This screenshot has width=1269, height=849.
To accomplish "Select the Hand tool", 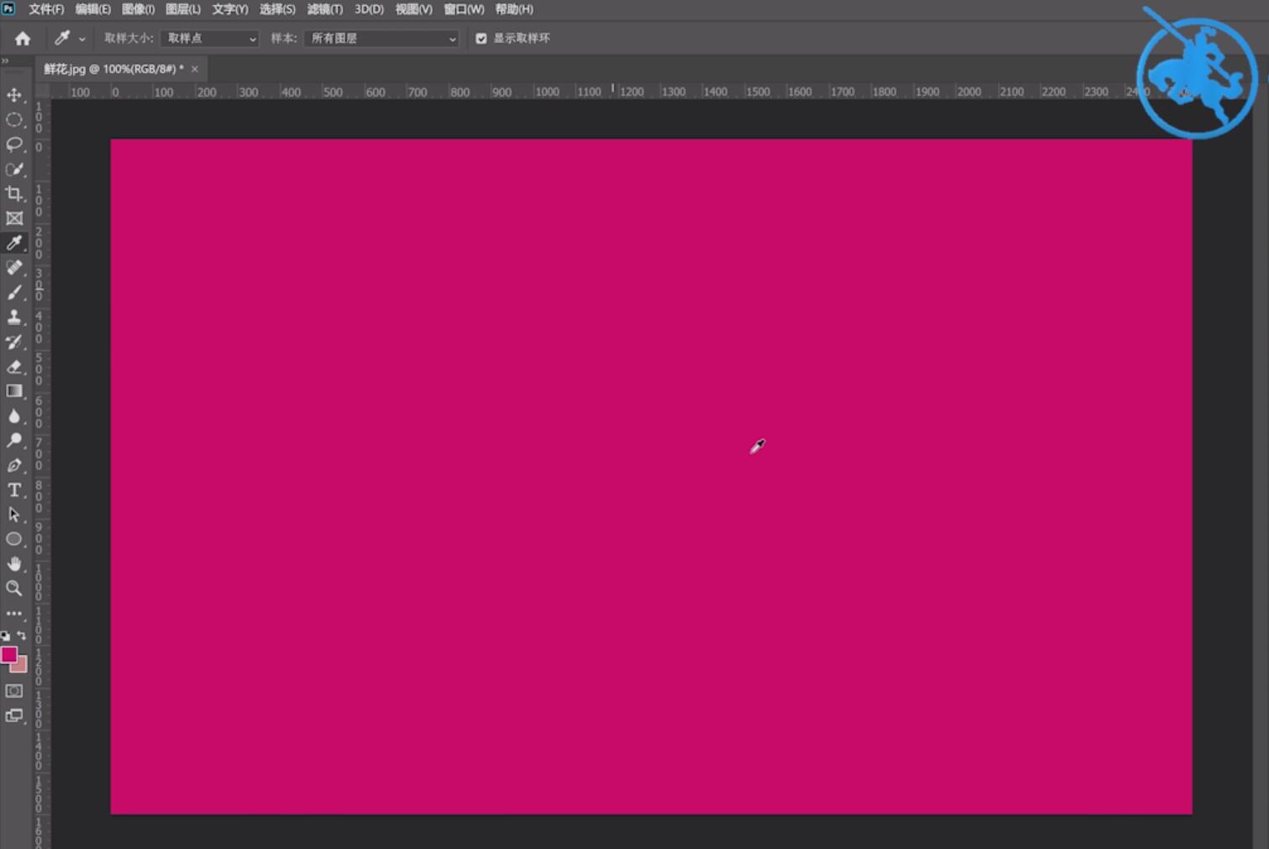I will coord(14,563).
